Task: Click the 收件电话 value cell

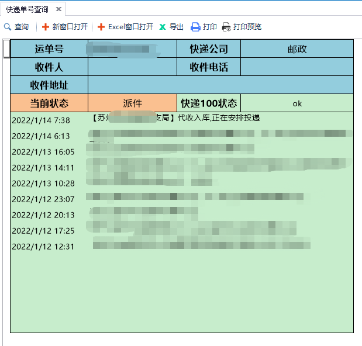Action: [297, 67]
